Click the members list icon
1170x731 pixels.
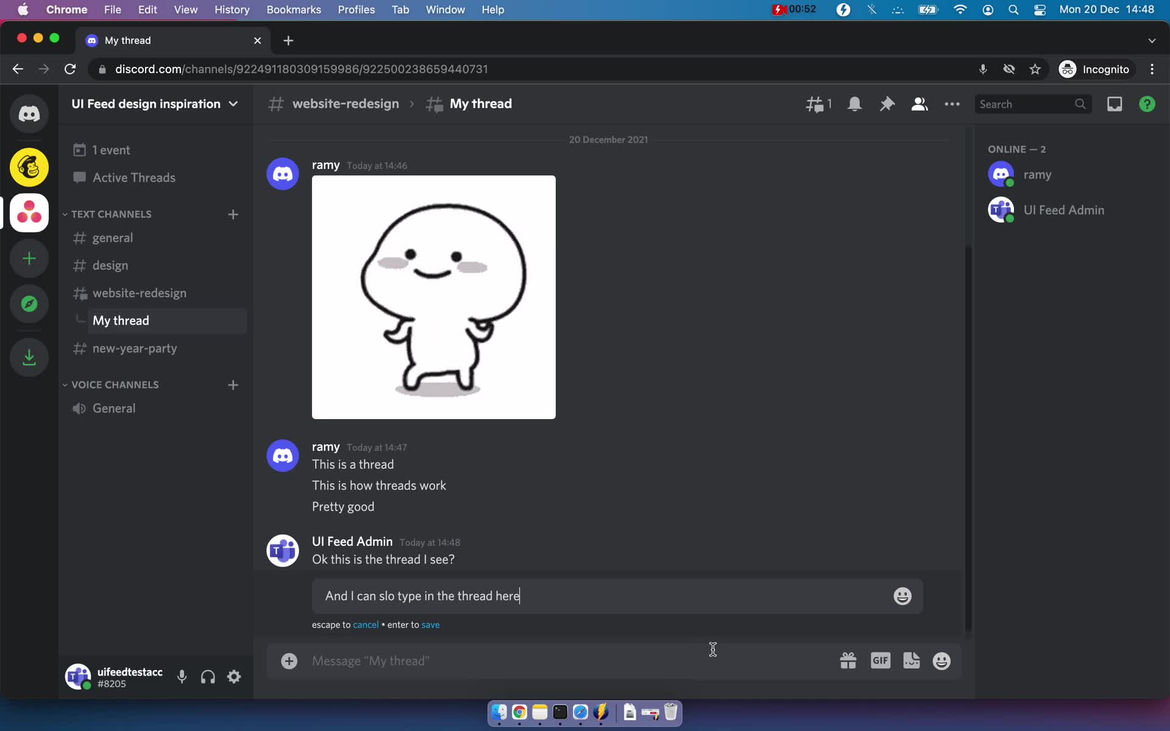tap(920, 104)
